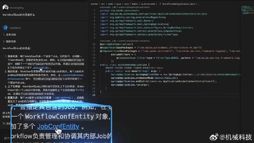Viewport: 254px width, 143px height.
Task: Click the niuwanpeng user avatar
Action: [6, 7]
